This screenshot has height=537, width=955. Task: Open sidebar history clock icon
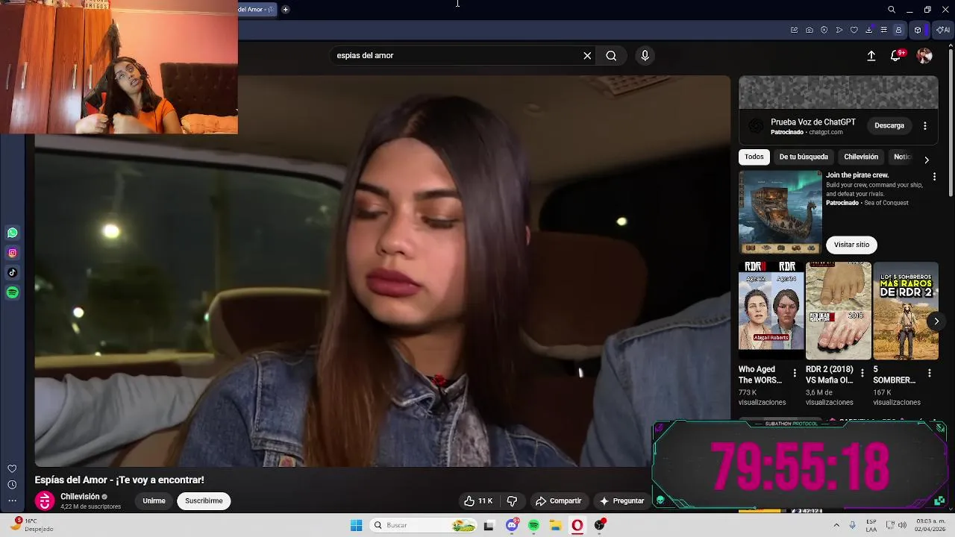pos(12,485)
